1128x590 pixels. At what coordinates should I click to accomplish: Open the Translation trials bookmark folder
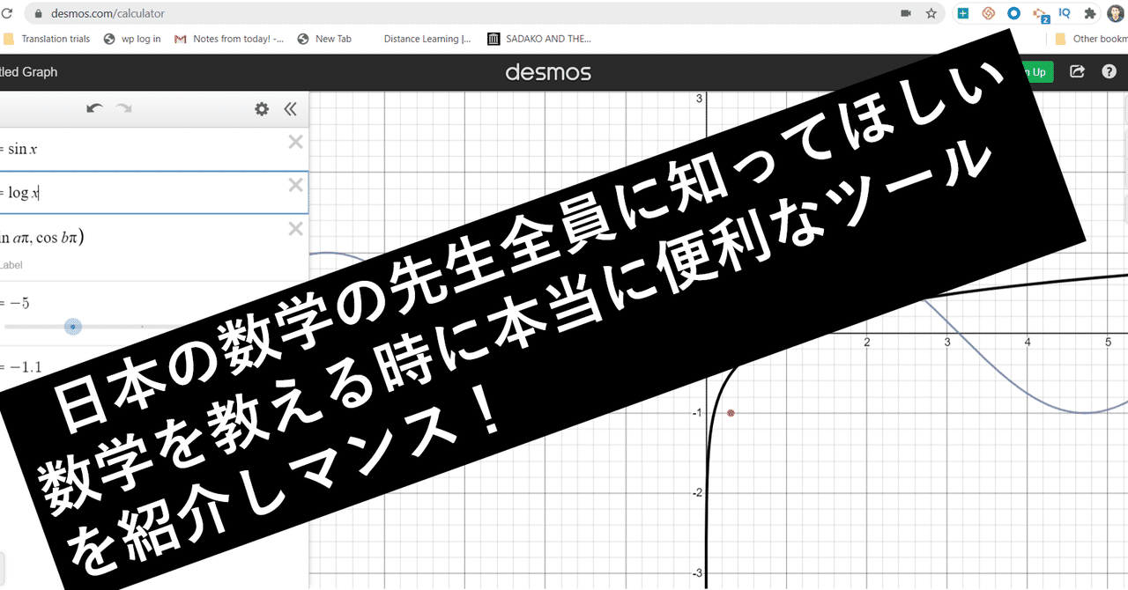click(x=47, y=39)
